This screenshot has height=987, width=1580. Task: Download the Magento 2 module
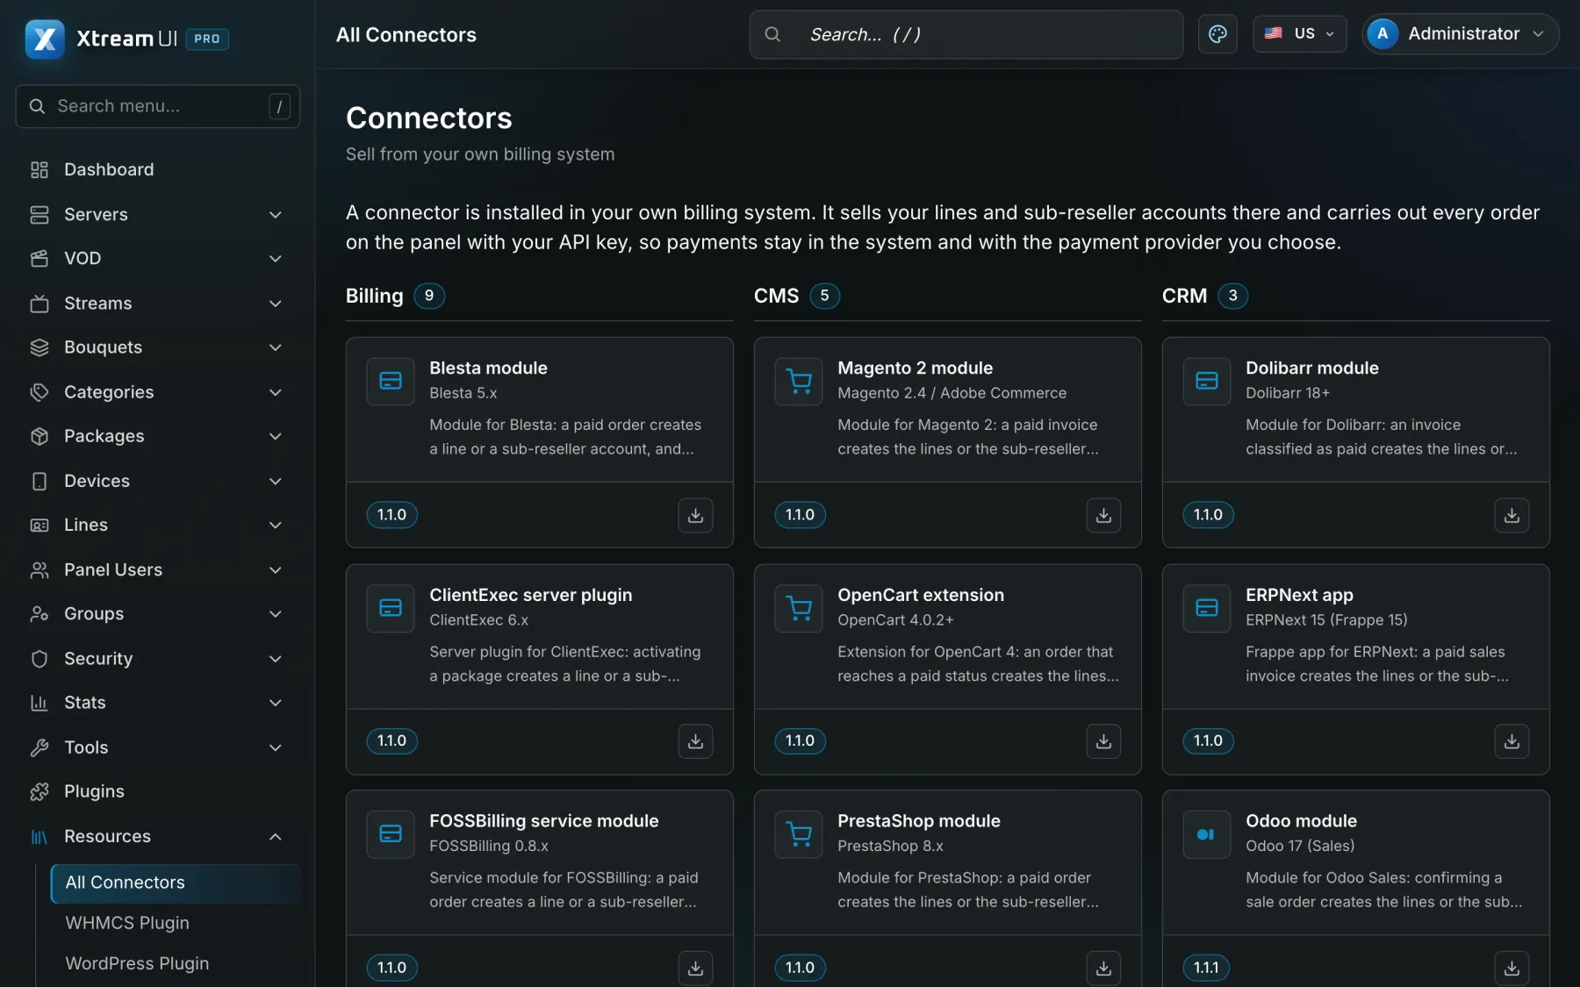[1103, 515]
